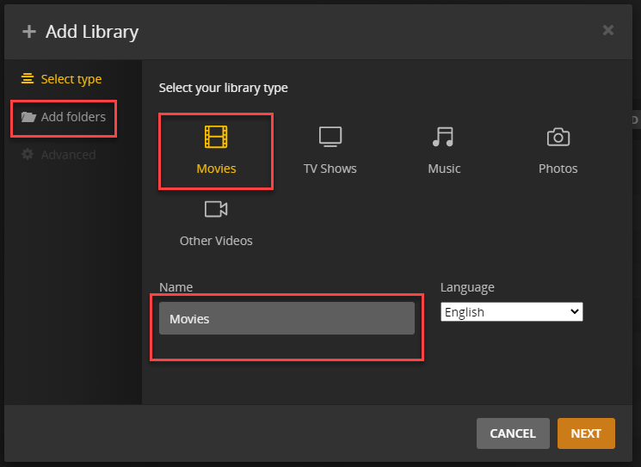This screenshot has height=467, width=641.
Task: Click the arrow of the Language combo box
Action: coord(576,312)
